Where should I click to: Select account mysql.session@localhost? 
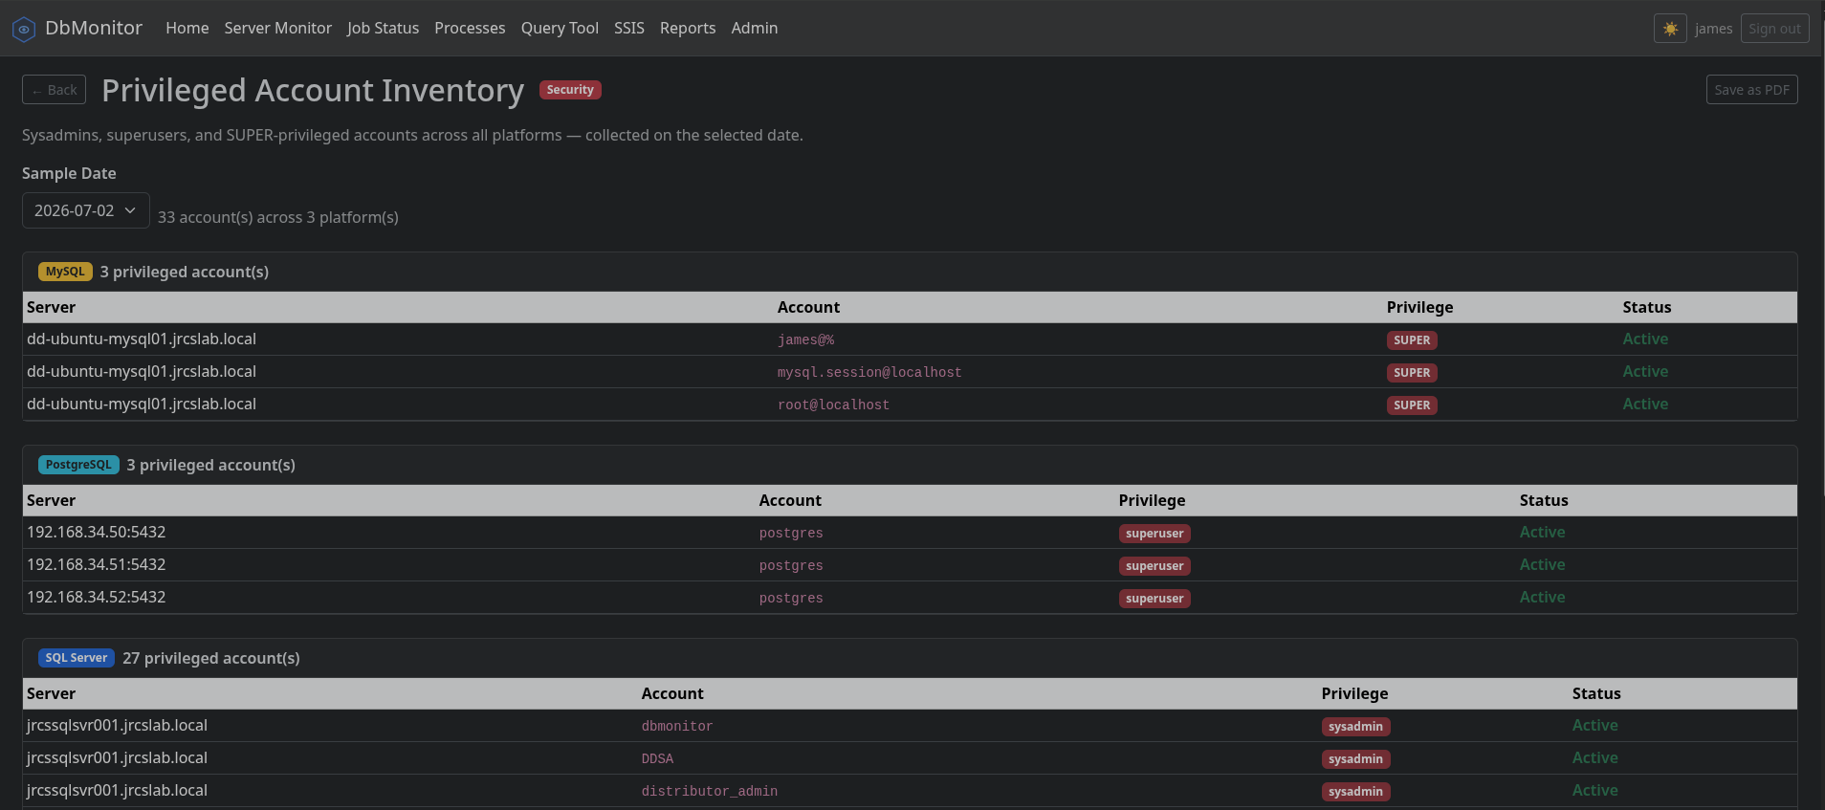(x=869, y=372)
